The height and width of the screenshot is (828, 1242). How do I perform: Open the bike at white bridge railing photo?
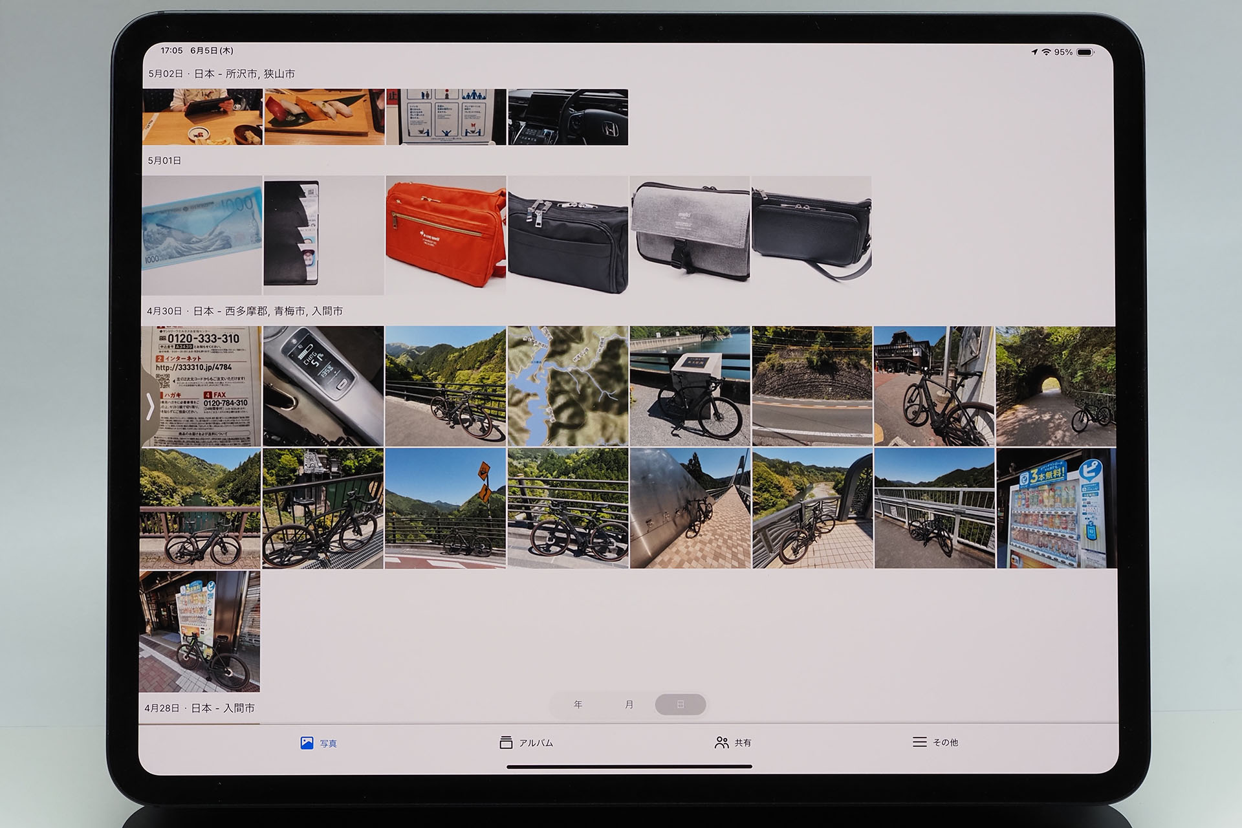coord(935,508)
